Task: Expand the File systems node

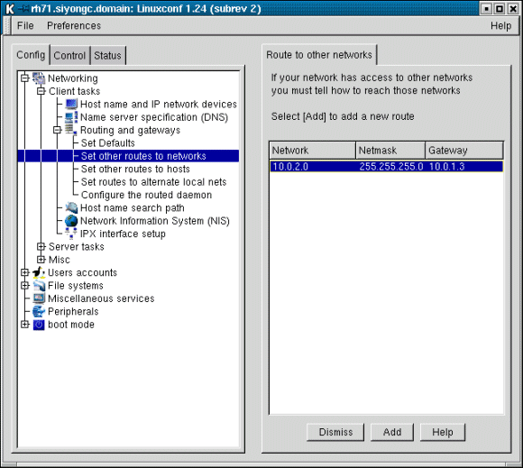Action: pos(24,286)
